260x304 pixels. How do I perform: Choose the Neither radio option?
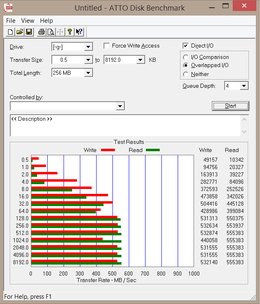186,74
